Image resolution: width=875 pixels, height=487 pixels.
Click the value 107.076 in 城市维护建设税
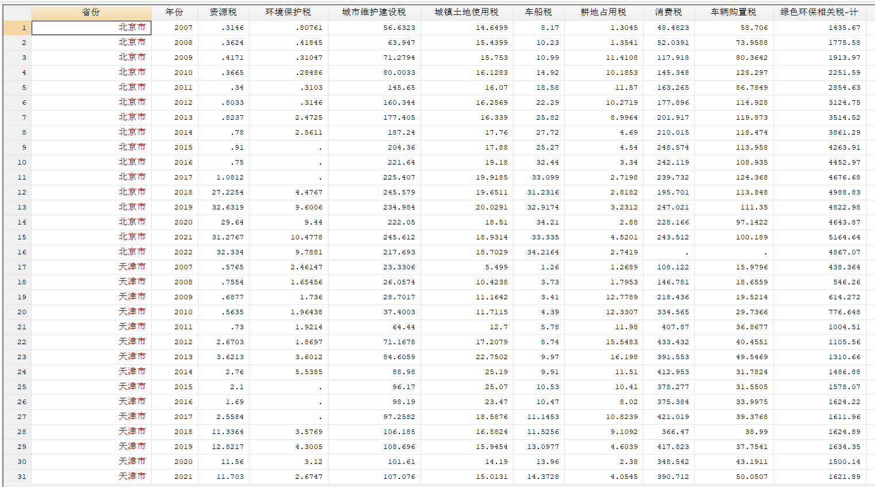(x=374, y=477)
